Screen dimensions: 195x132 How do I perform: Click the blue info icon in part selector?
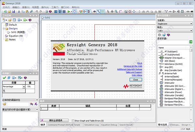(x=160, y=35)
